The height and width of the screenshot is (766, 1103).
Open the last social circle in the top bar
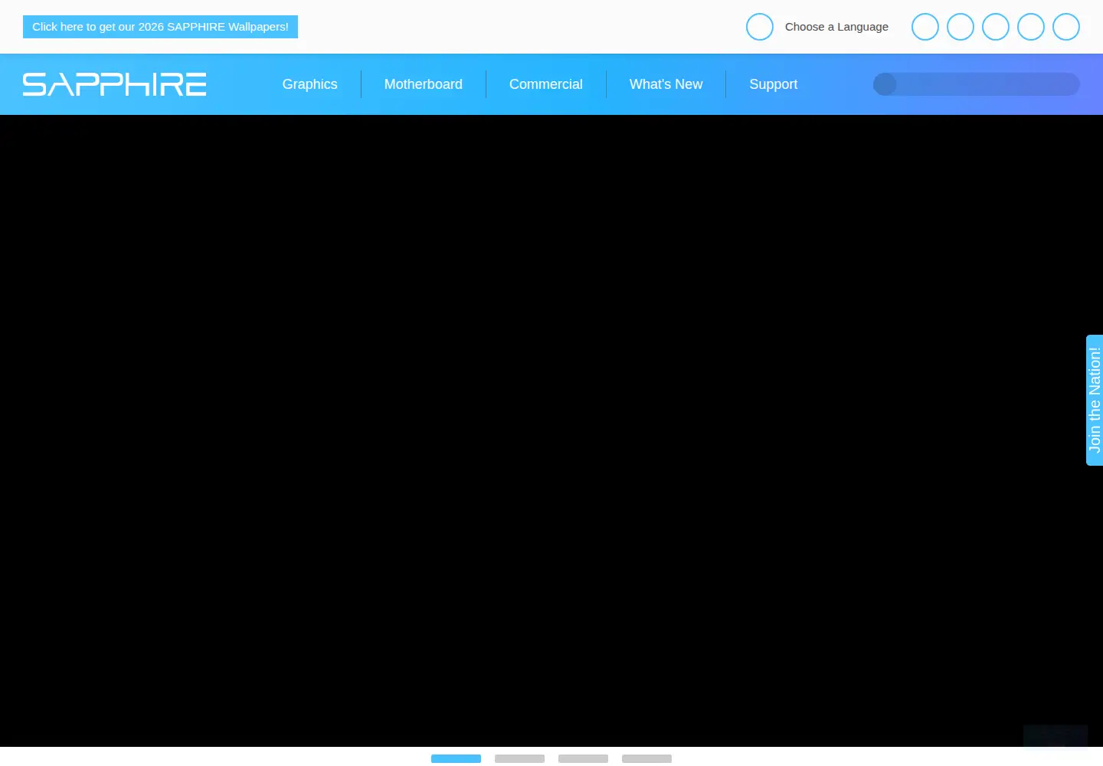click(x=1066, y=27)
